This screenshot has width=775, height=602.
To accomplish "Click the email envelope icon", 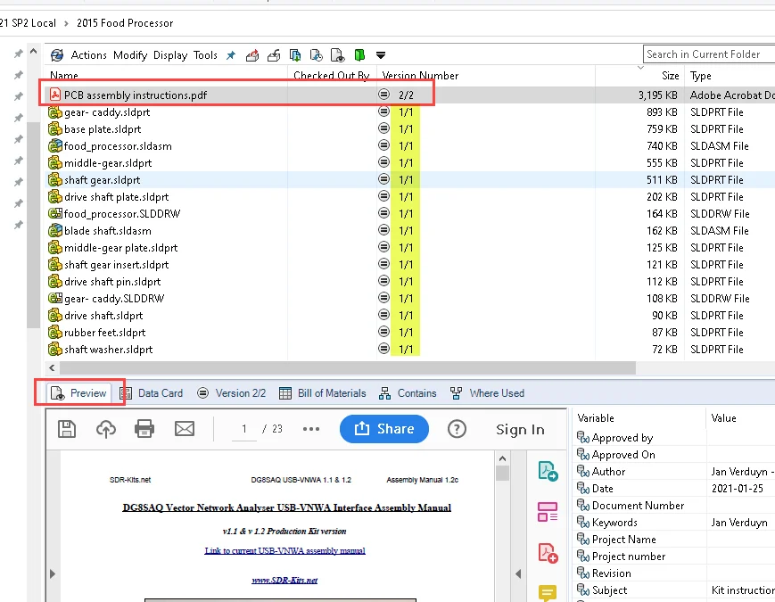I will [185, 429].
